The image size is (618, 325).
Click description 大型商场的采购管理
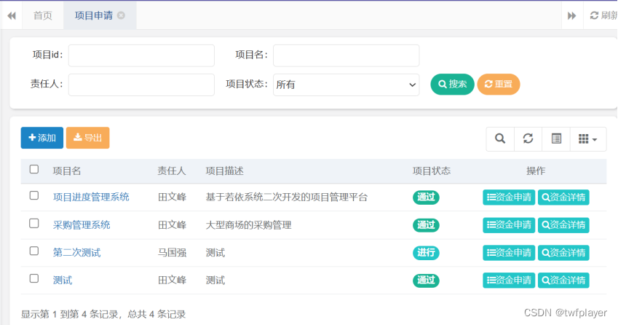(249, 225)
